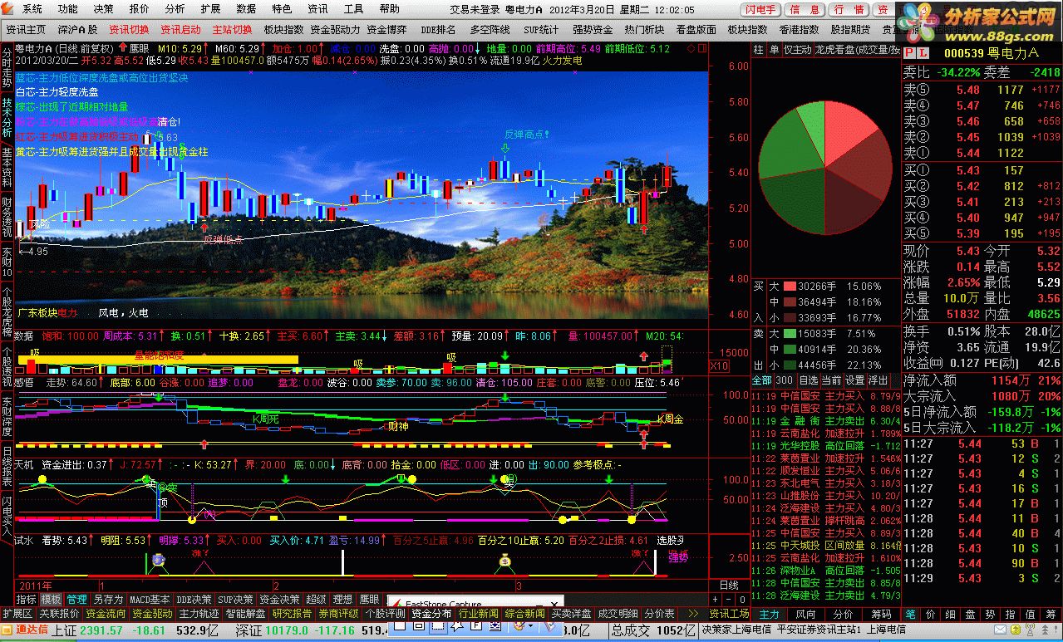Select the 当前 filter tab
The image size is (1063, 642).
point(831,380)
